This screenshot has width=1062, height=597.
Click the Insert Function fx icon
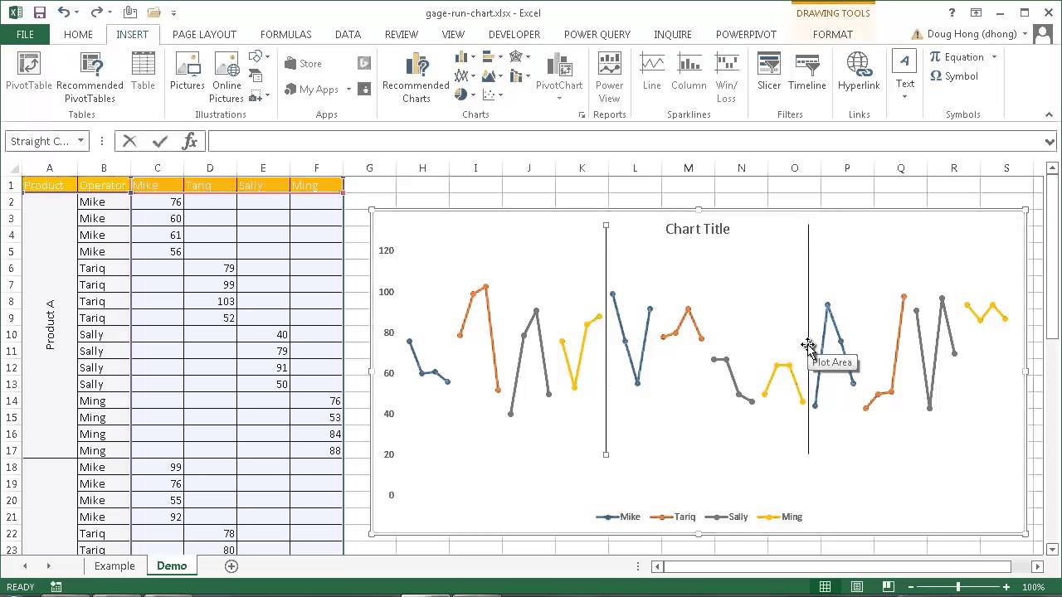[x=190, y=141]
